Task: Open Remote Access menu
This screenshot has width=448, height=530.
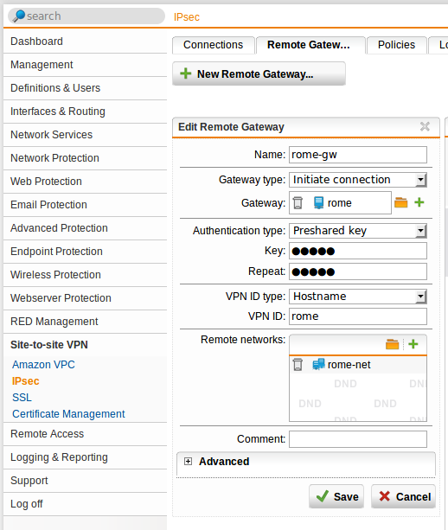Action: 86,434
